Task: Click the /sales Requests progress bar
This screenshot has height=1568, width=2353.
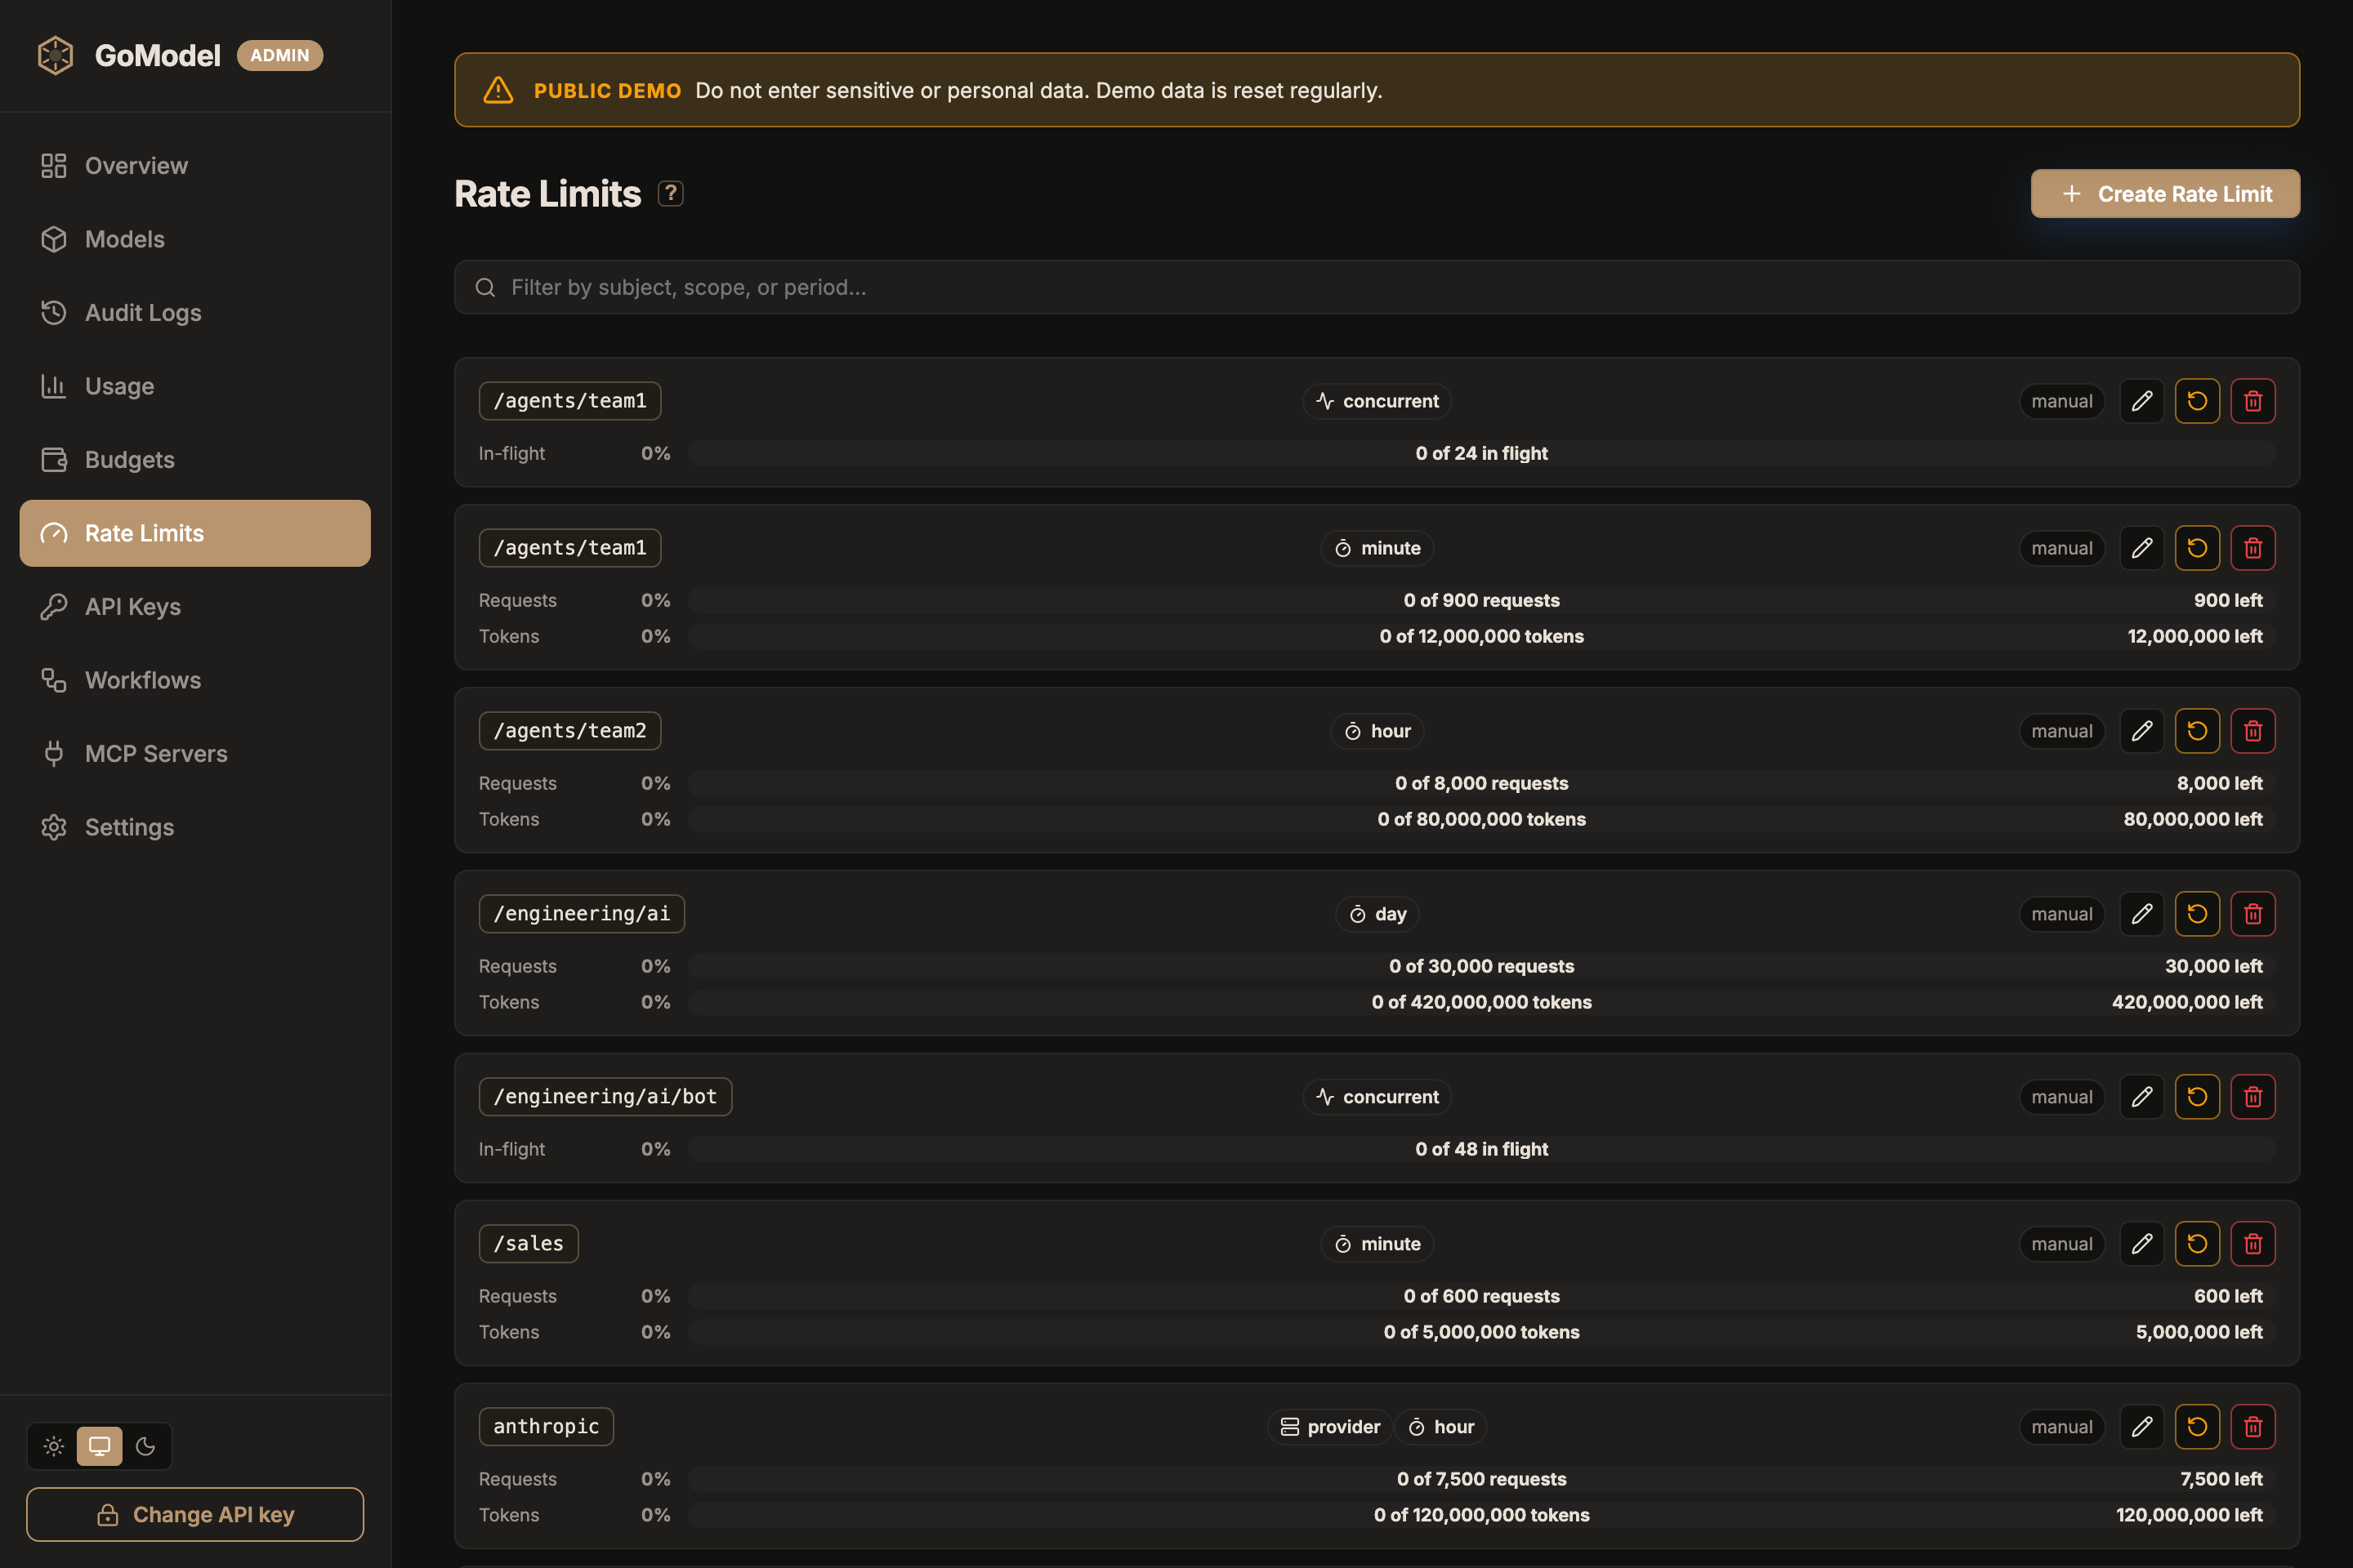Action: pyautogui.click(x=1481, y=1296)
